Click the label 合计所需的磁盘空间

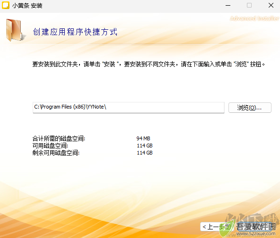point(59,138)
